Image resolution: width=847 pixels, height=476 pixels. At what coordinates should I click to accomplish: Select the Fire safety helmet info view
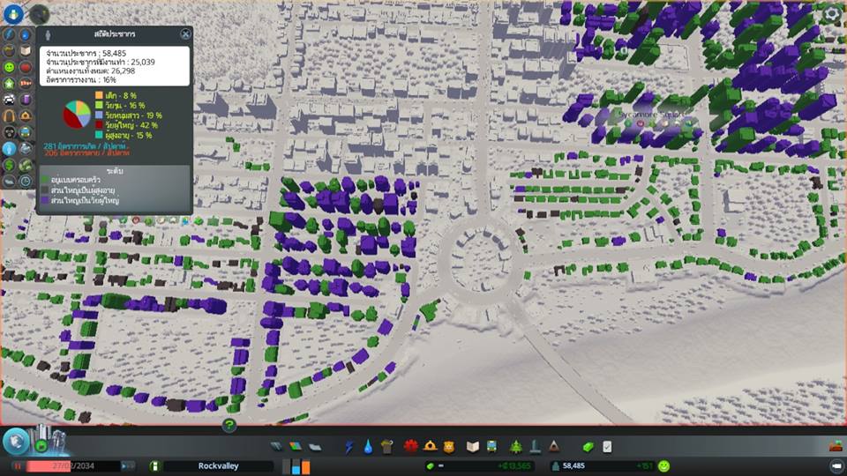coord(26,115)
